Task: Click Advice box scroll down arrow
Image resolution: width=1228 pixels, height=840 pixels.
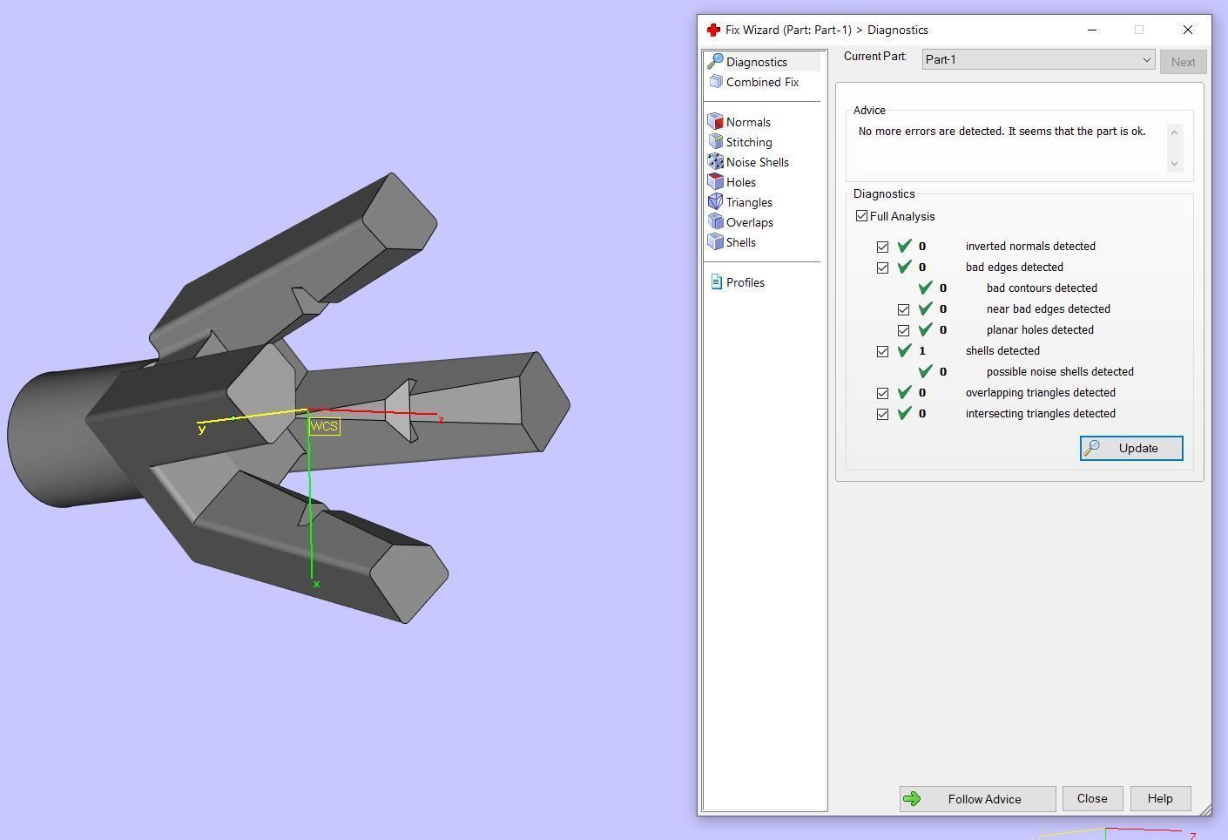Action: pyautogui.click(x=1174, y=163)
